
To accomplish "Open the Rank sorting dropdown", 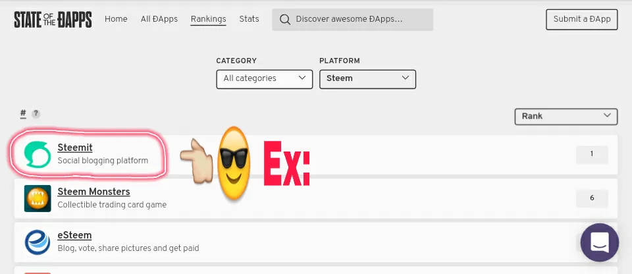I will click(x=566, y=117).
